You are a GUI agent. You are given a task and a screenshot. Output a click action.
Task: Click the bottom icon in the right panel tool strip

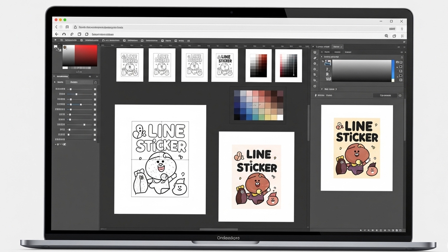315,86
